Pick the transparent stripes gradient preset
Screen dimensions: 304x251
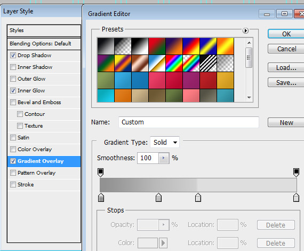[208, 63]
